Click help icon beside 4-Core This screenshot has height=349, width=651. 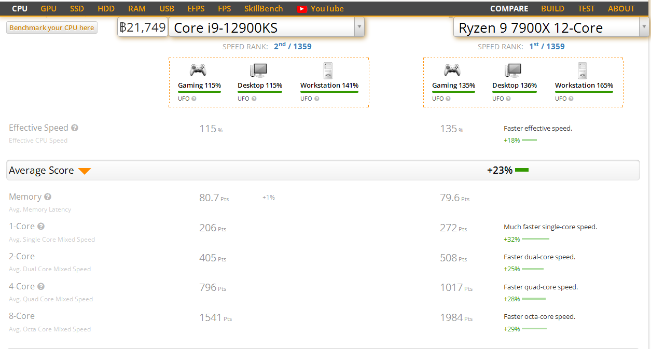tap(41, 286)
